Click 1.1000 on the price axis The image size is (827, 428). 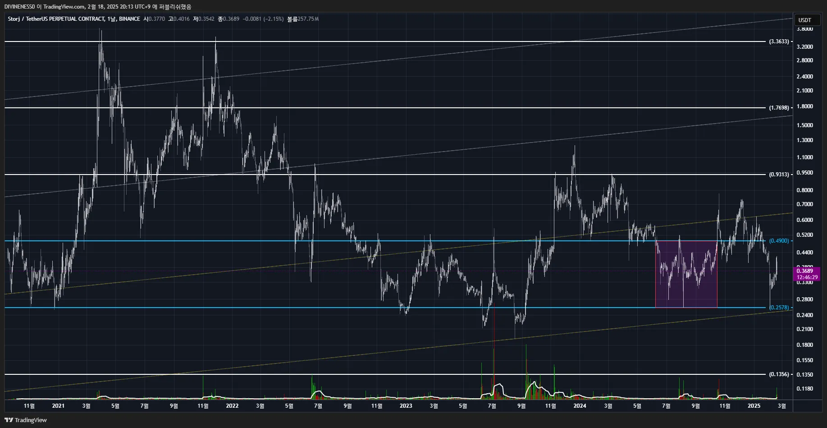tap(804, 157)
